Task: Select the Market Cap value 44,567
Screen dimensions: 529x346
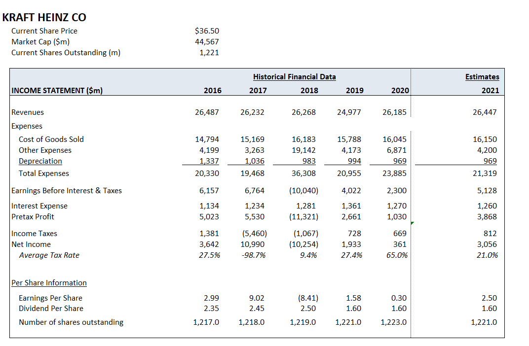Action: coord(207,42)
